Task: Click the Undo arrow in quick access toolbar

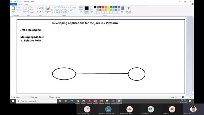Action: 17,1
